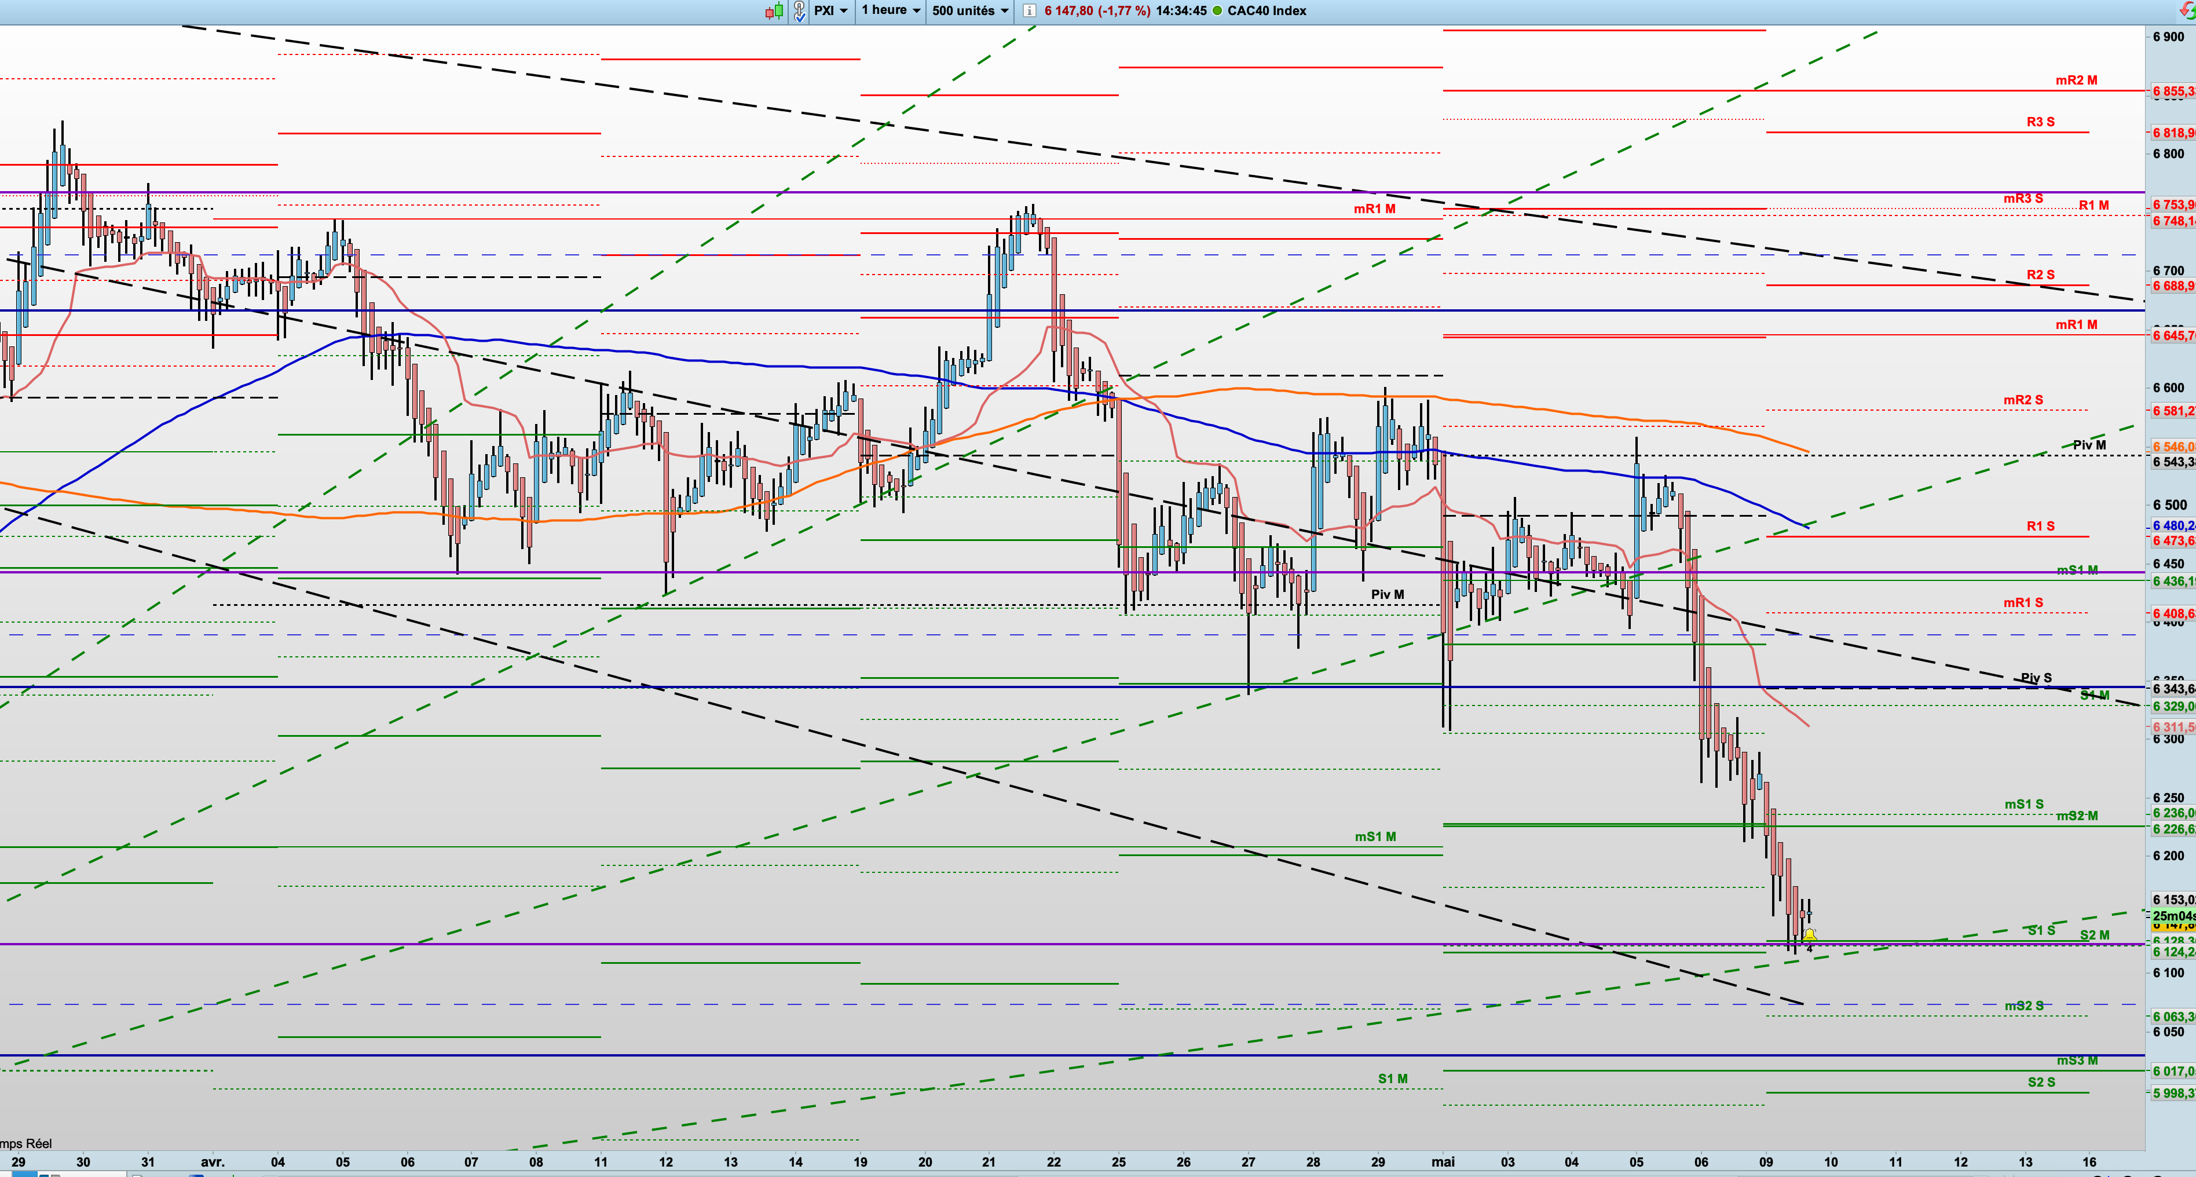The image size is (2196, 1177).
Task: Click the chart link group icon
Action: [x=799, y=11]
